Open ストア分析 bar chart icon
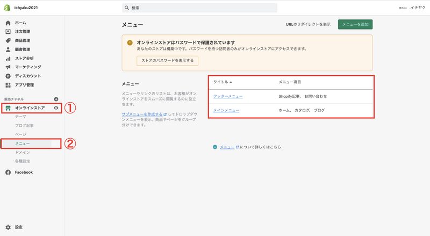This screenshot has width=430, height=236. pyautogui.click(x=8, y=59)
